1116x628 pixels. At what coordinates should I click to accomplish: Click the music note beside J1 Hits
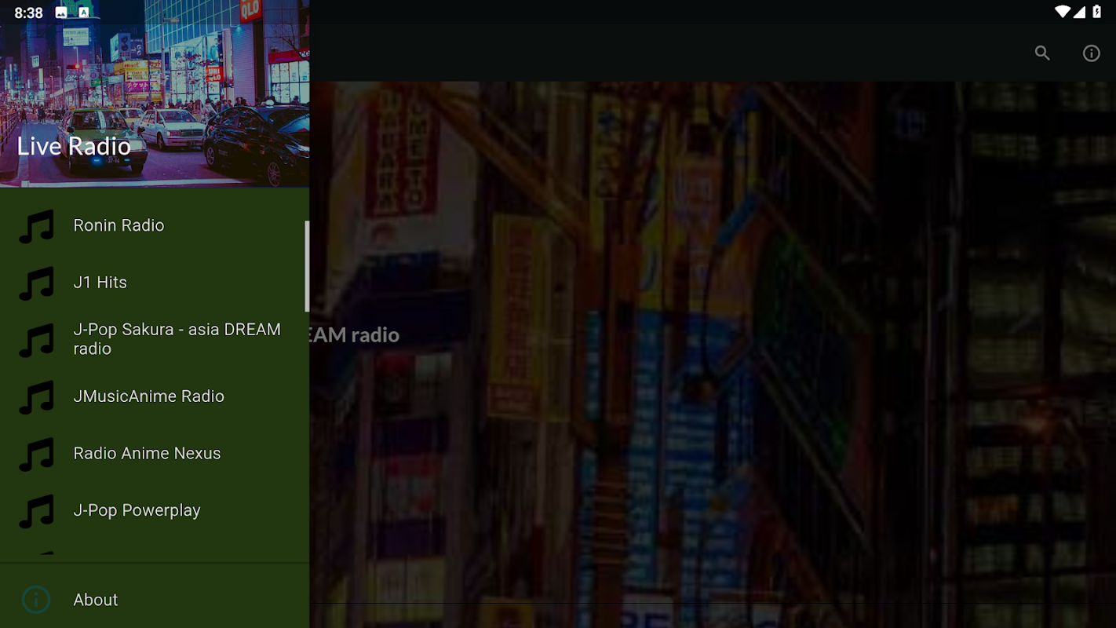click(x=36, y=283)
